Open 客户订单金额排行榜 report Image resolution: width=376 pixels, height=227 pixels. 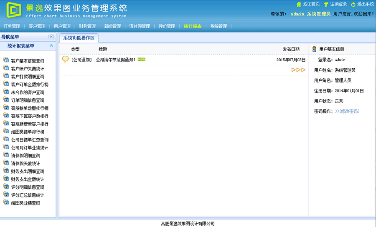[x=30, y=84]
